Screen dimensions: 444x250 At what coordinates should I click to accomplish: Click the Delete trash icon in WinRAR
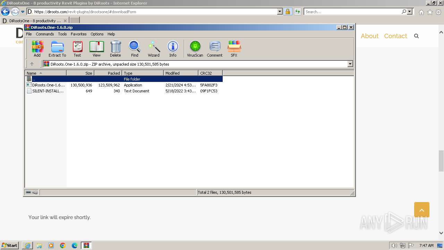point(116,49)
